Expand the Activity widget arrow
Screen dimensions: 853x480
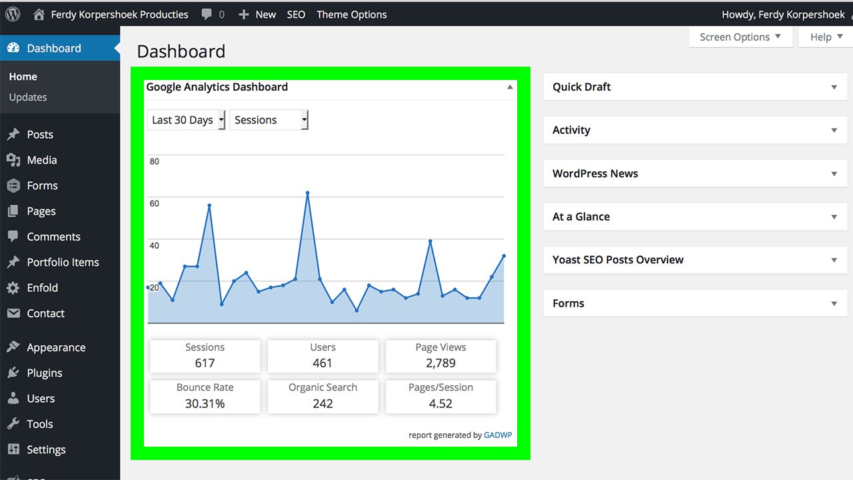pyautogui.click(x=834, y=131)
